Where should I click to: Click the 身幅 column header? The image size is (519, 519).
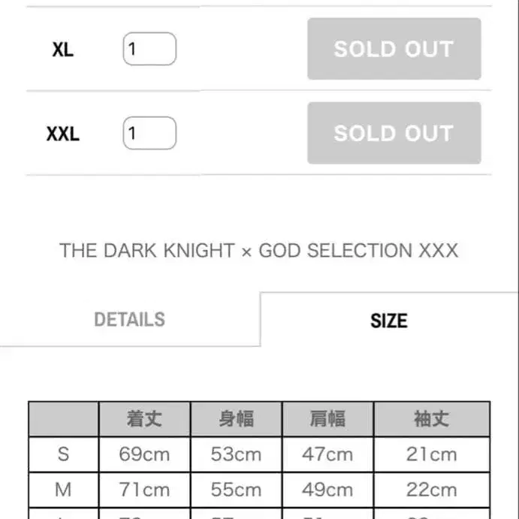tap(236, 418)
